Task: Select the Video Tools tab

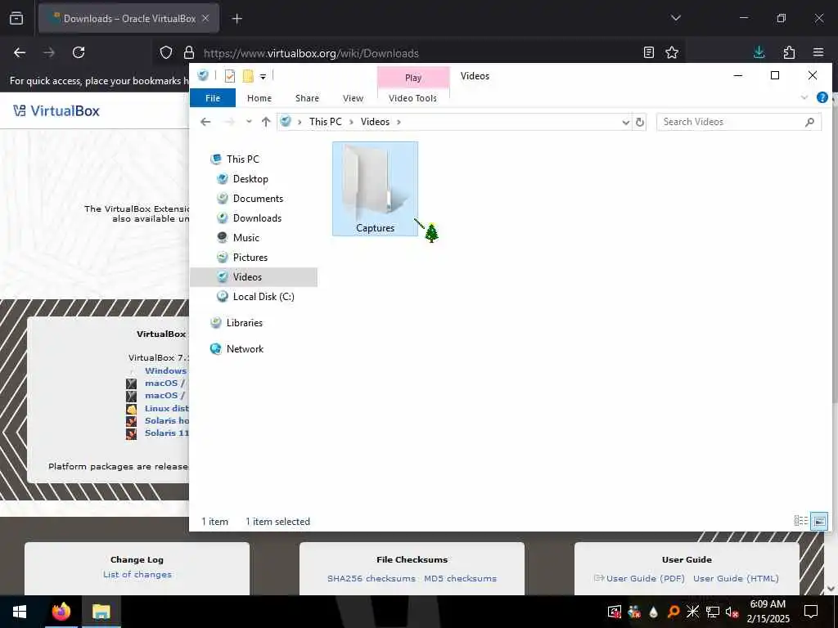Action: [412, 98]
